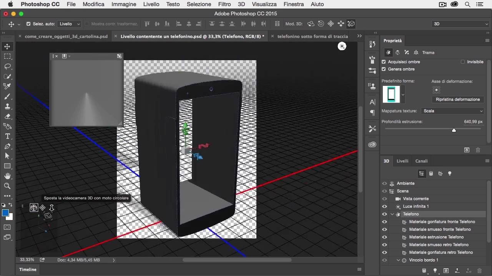Switch to come_creare_oggetti_3d_cartolina.psd tab
Viewport: 492px width, 276px height.
(66, 36)
